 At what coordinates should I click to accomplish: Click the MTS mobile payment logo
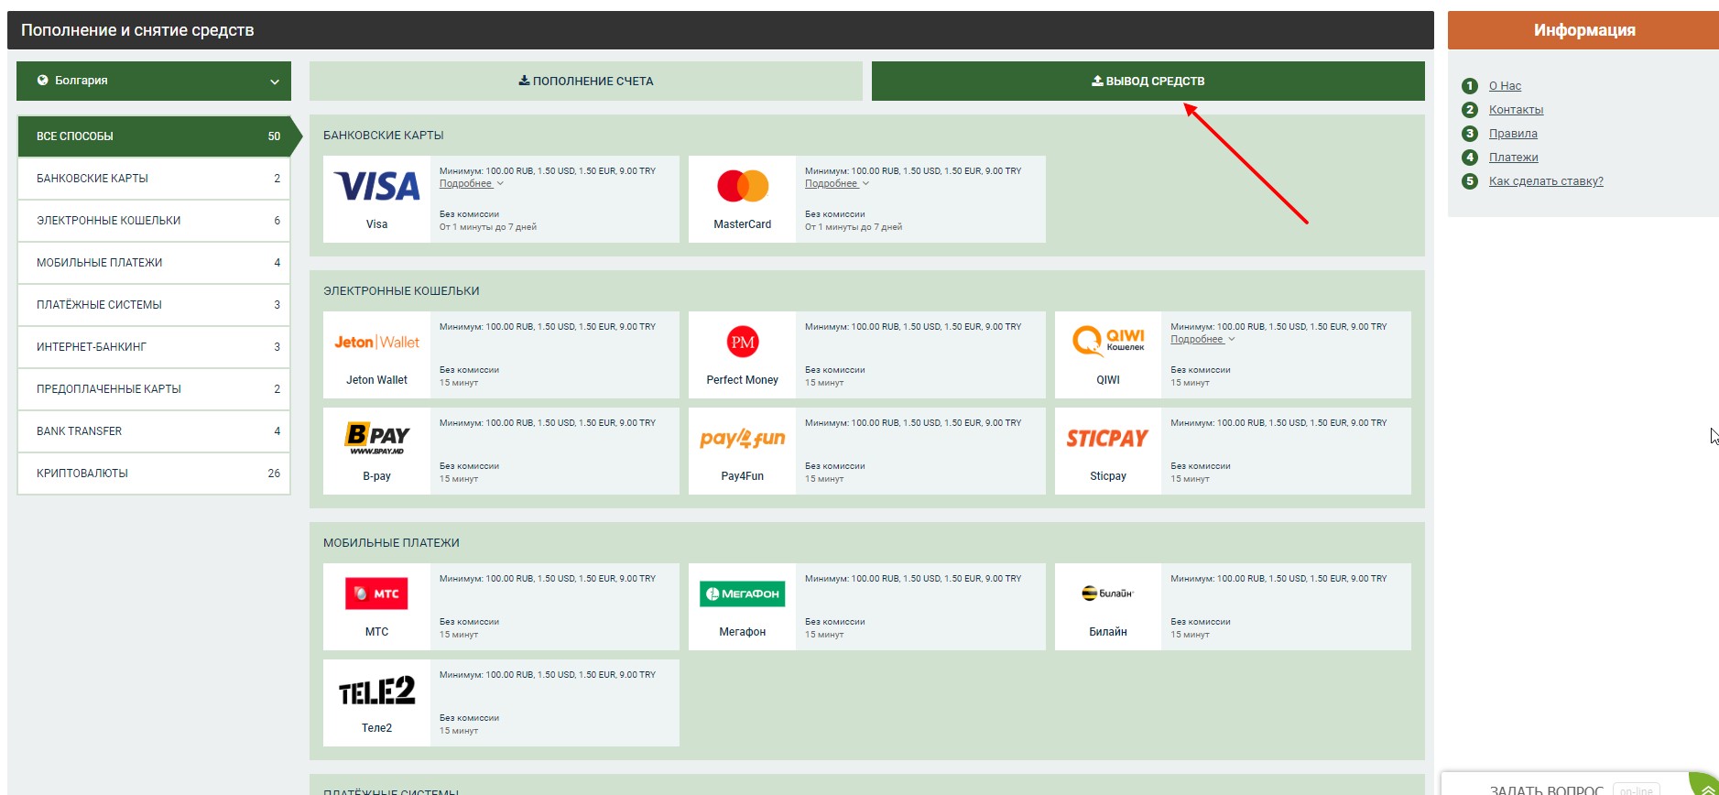[376, 594]
